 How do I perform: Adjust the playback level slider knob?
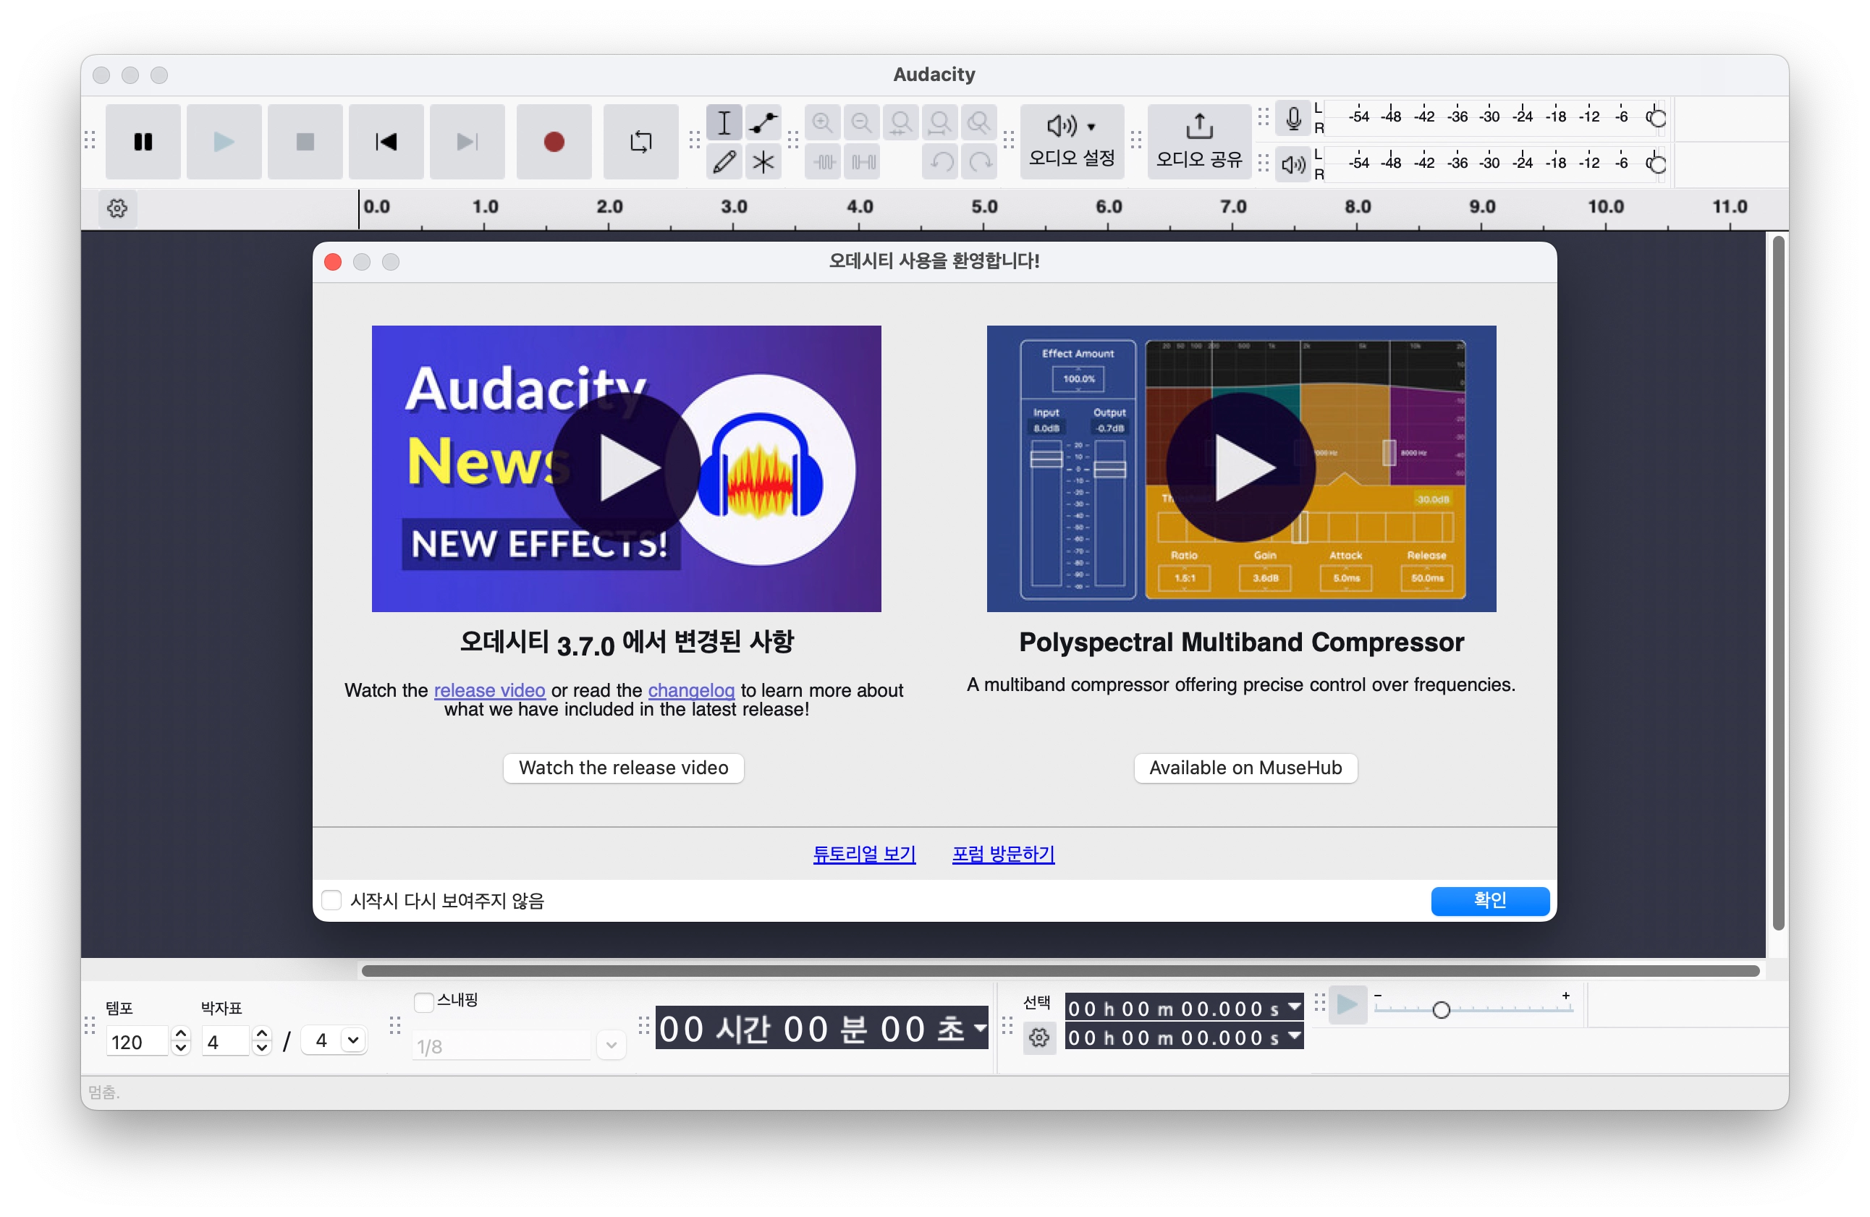pos(1657,164)
